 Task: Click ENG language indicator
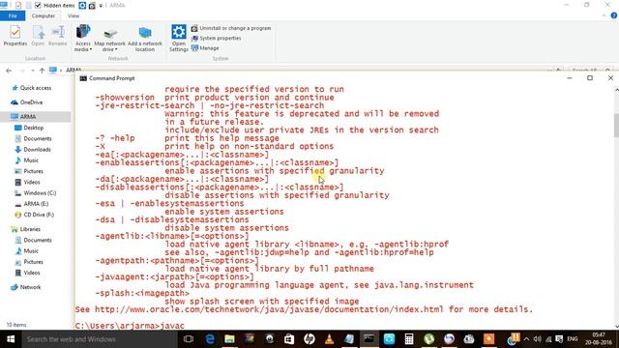coord(572,339)
